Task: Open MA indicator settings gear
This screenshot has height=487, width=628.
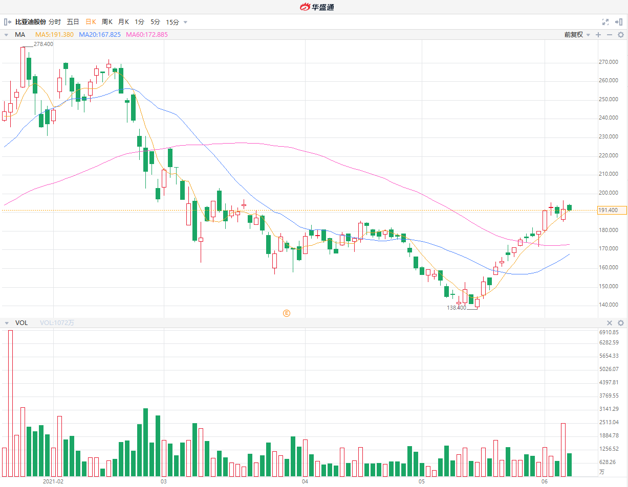Action: pos(621,35)
